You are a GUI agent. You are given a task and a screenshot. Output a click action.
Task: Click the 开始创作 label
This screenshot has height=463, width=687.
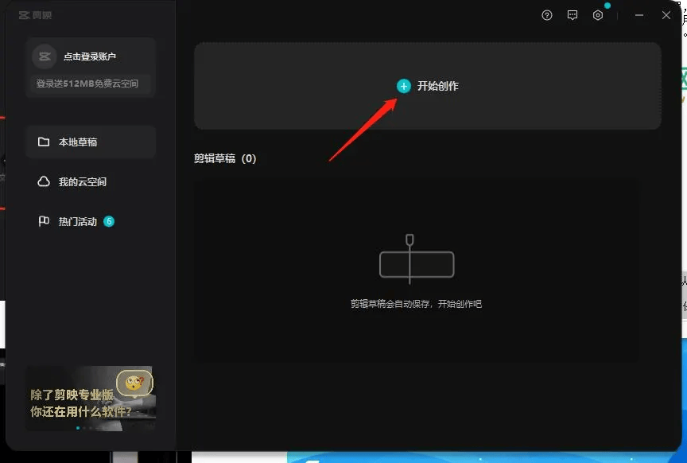[x=437, y=86]
